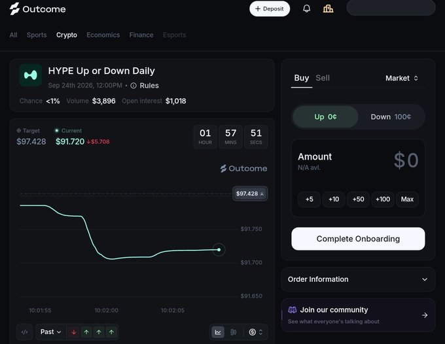Viewport: 445px width, 344px height.
Task: Switch to the Sell tab
Action: pos(323,78)
